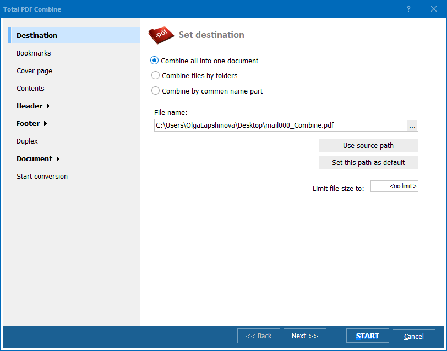Click the question mark help icon
This screenshot has width=447, height=351.
(x=408, y=9)
